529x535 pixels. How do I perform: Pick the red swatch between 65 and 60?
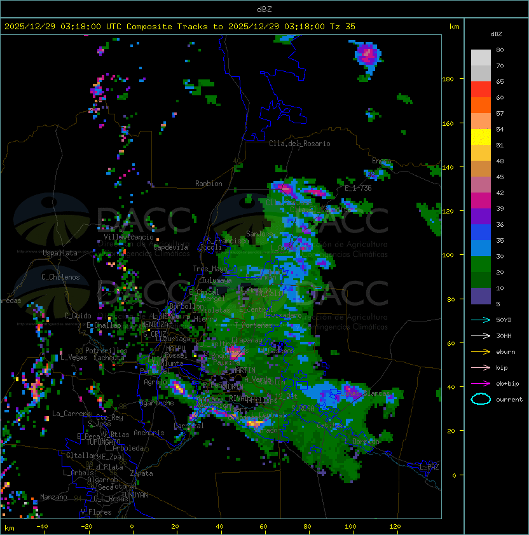click(x=481, y=90)
